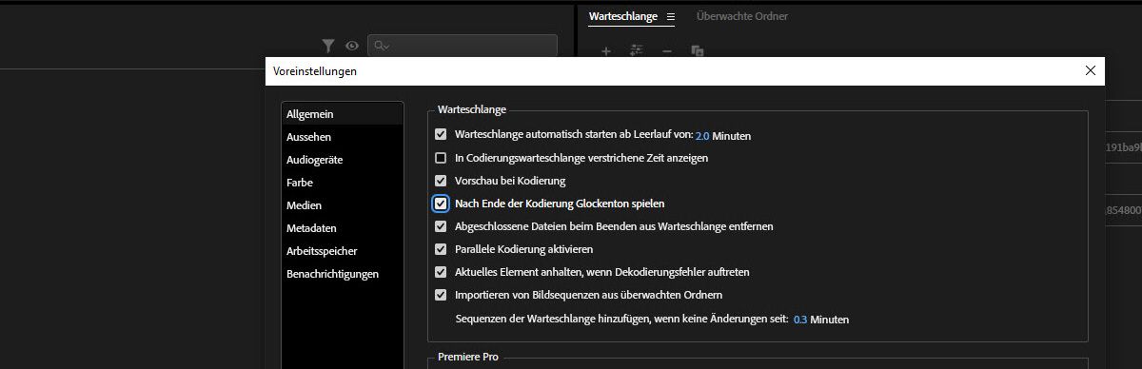Click into the media browser search field
The width and height of the screenshot is (1142, 369).
[463, 45]
